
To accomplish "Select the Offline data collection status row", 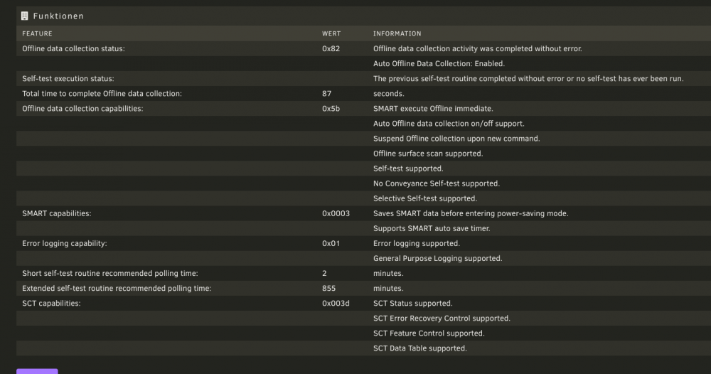I will coord(363,48).
